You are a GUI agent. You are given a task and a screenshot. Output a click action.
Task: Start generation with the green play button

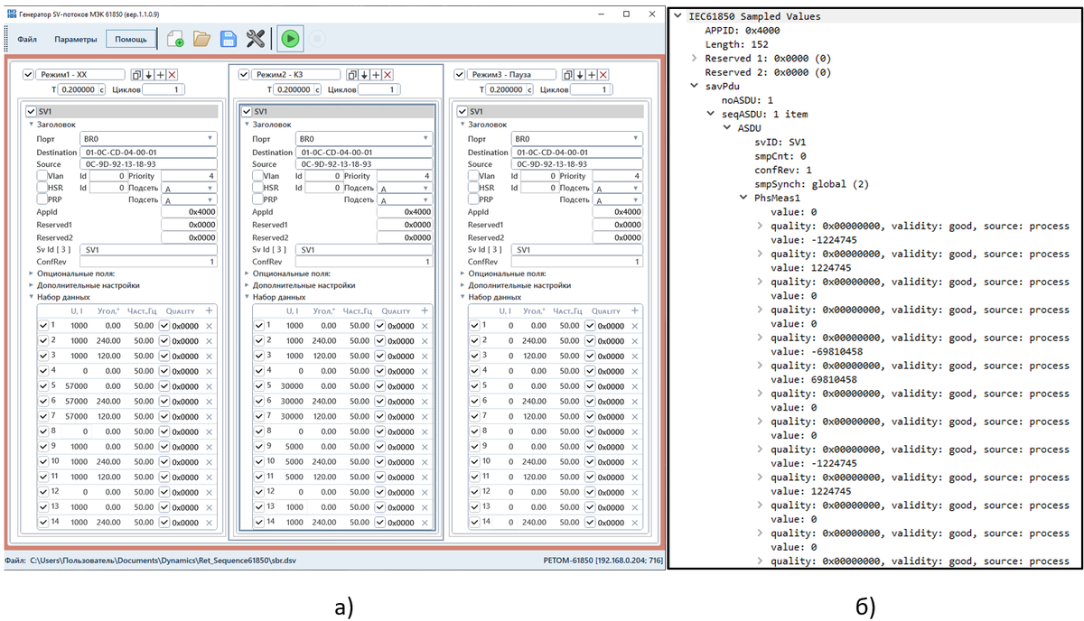pyautogui.click(x=290, y=39)
